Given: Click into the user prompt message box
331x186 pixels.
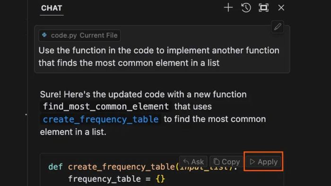Looking at the screenshot, I should pos(162,49).
